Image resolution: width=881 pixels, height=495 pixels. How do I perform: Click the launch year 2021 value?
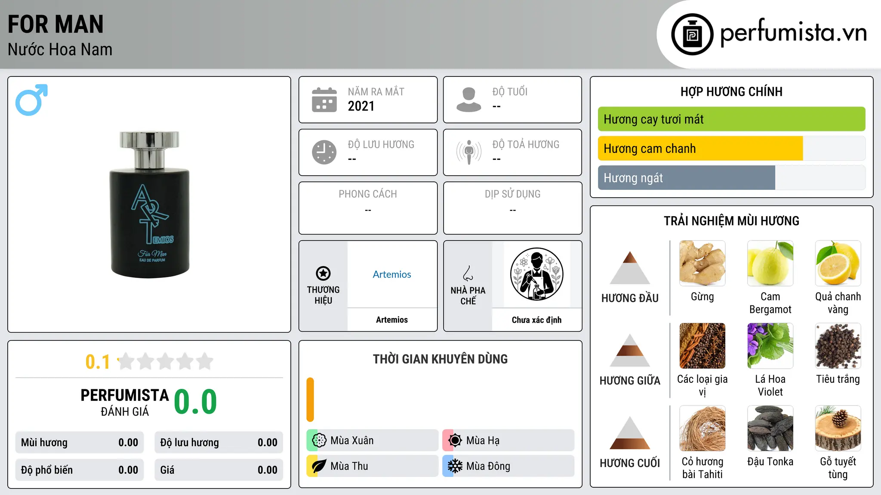(x=361, y=106)
